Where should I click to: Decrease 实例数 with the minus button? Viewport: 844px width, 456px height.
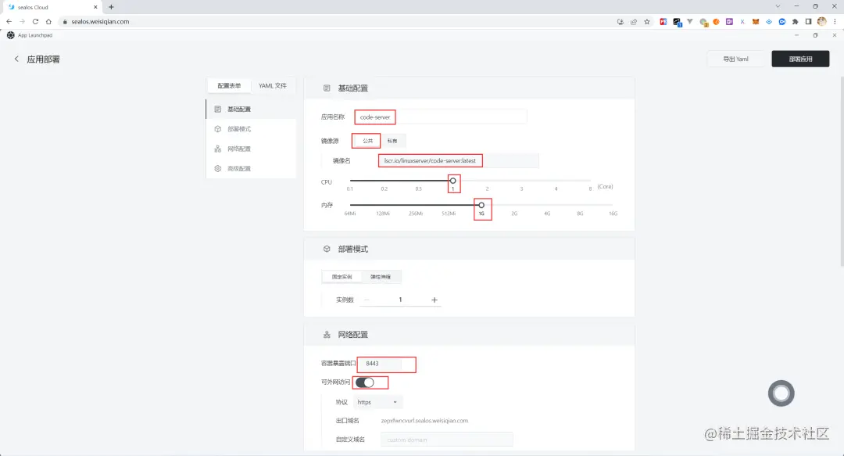point(367,300)
